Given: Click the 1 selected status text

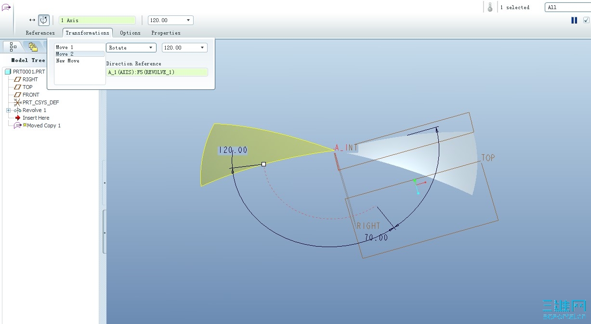Looking at the screenshot, I should tap(514, 7).
